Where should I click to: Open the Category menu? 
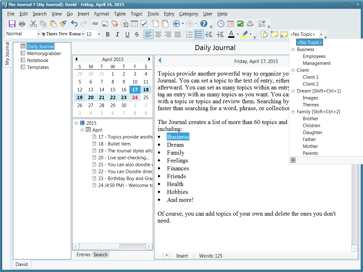pos(188,14)
